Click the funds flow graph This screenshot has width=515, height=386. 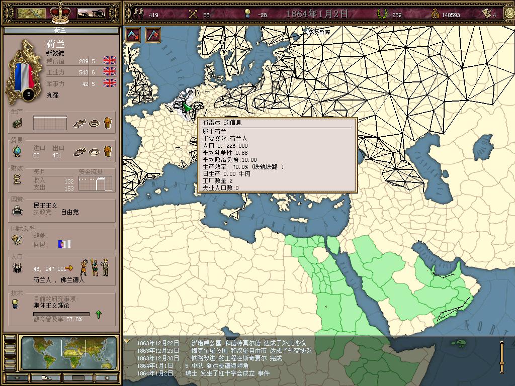tap(95, 183)
